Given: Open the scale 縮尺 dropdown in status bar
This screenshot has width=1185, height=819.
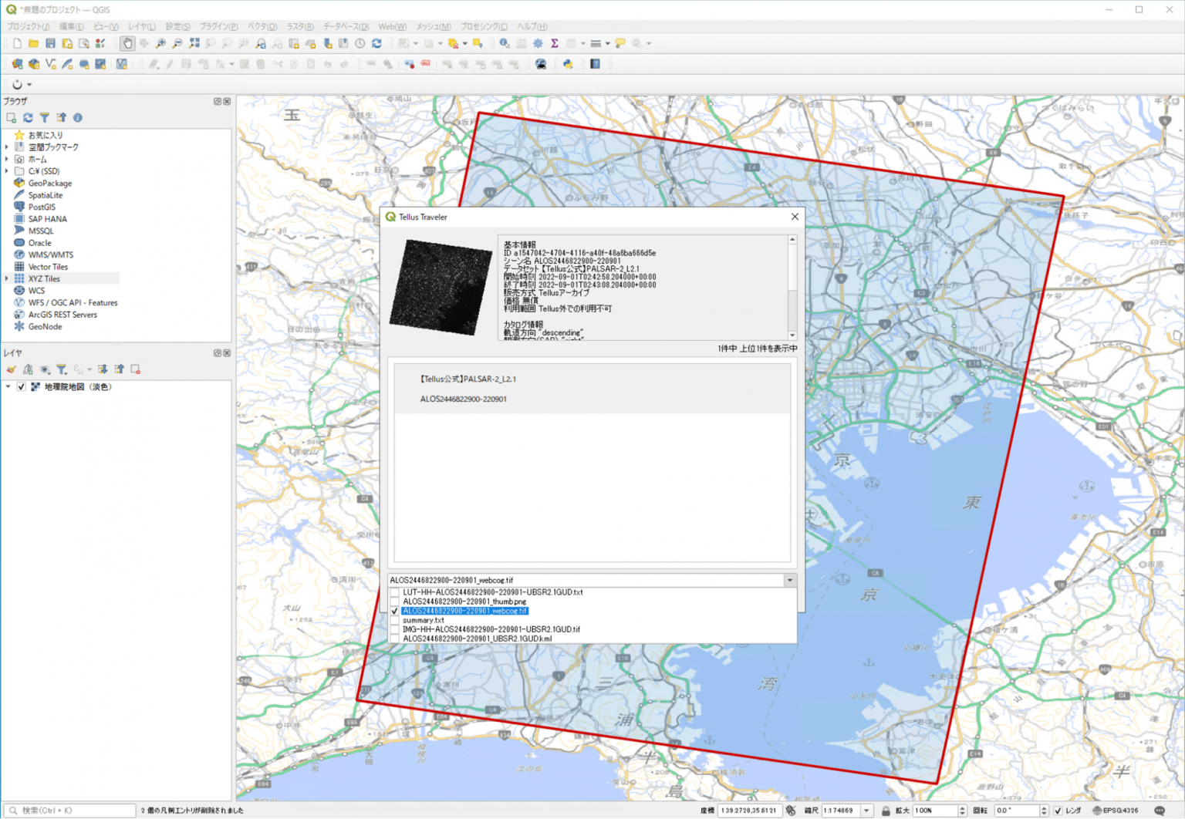Looking at the screenshot, I should click(867, 811).
